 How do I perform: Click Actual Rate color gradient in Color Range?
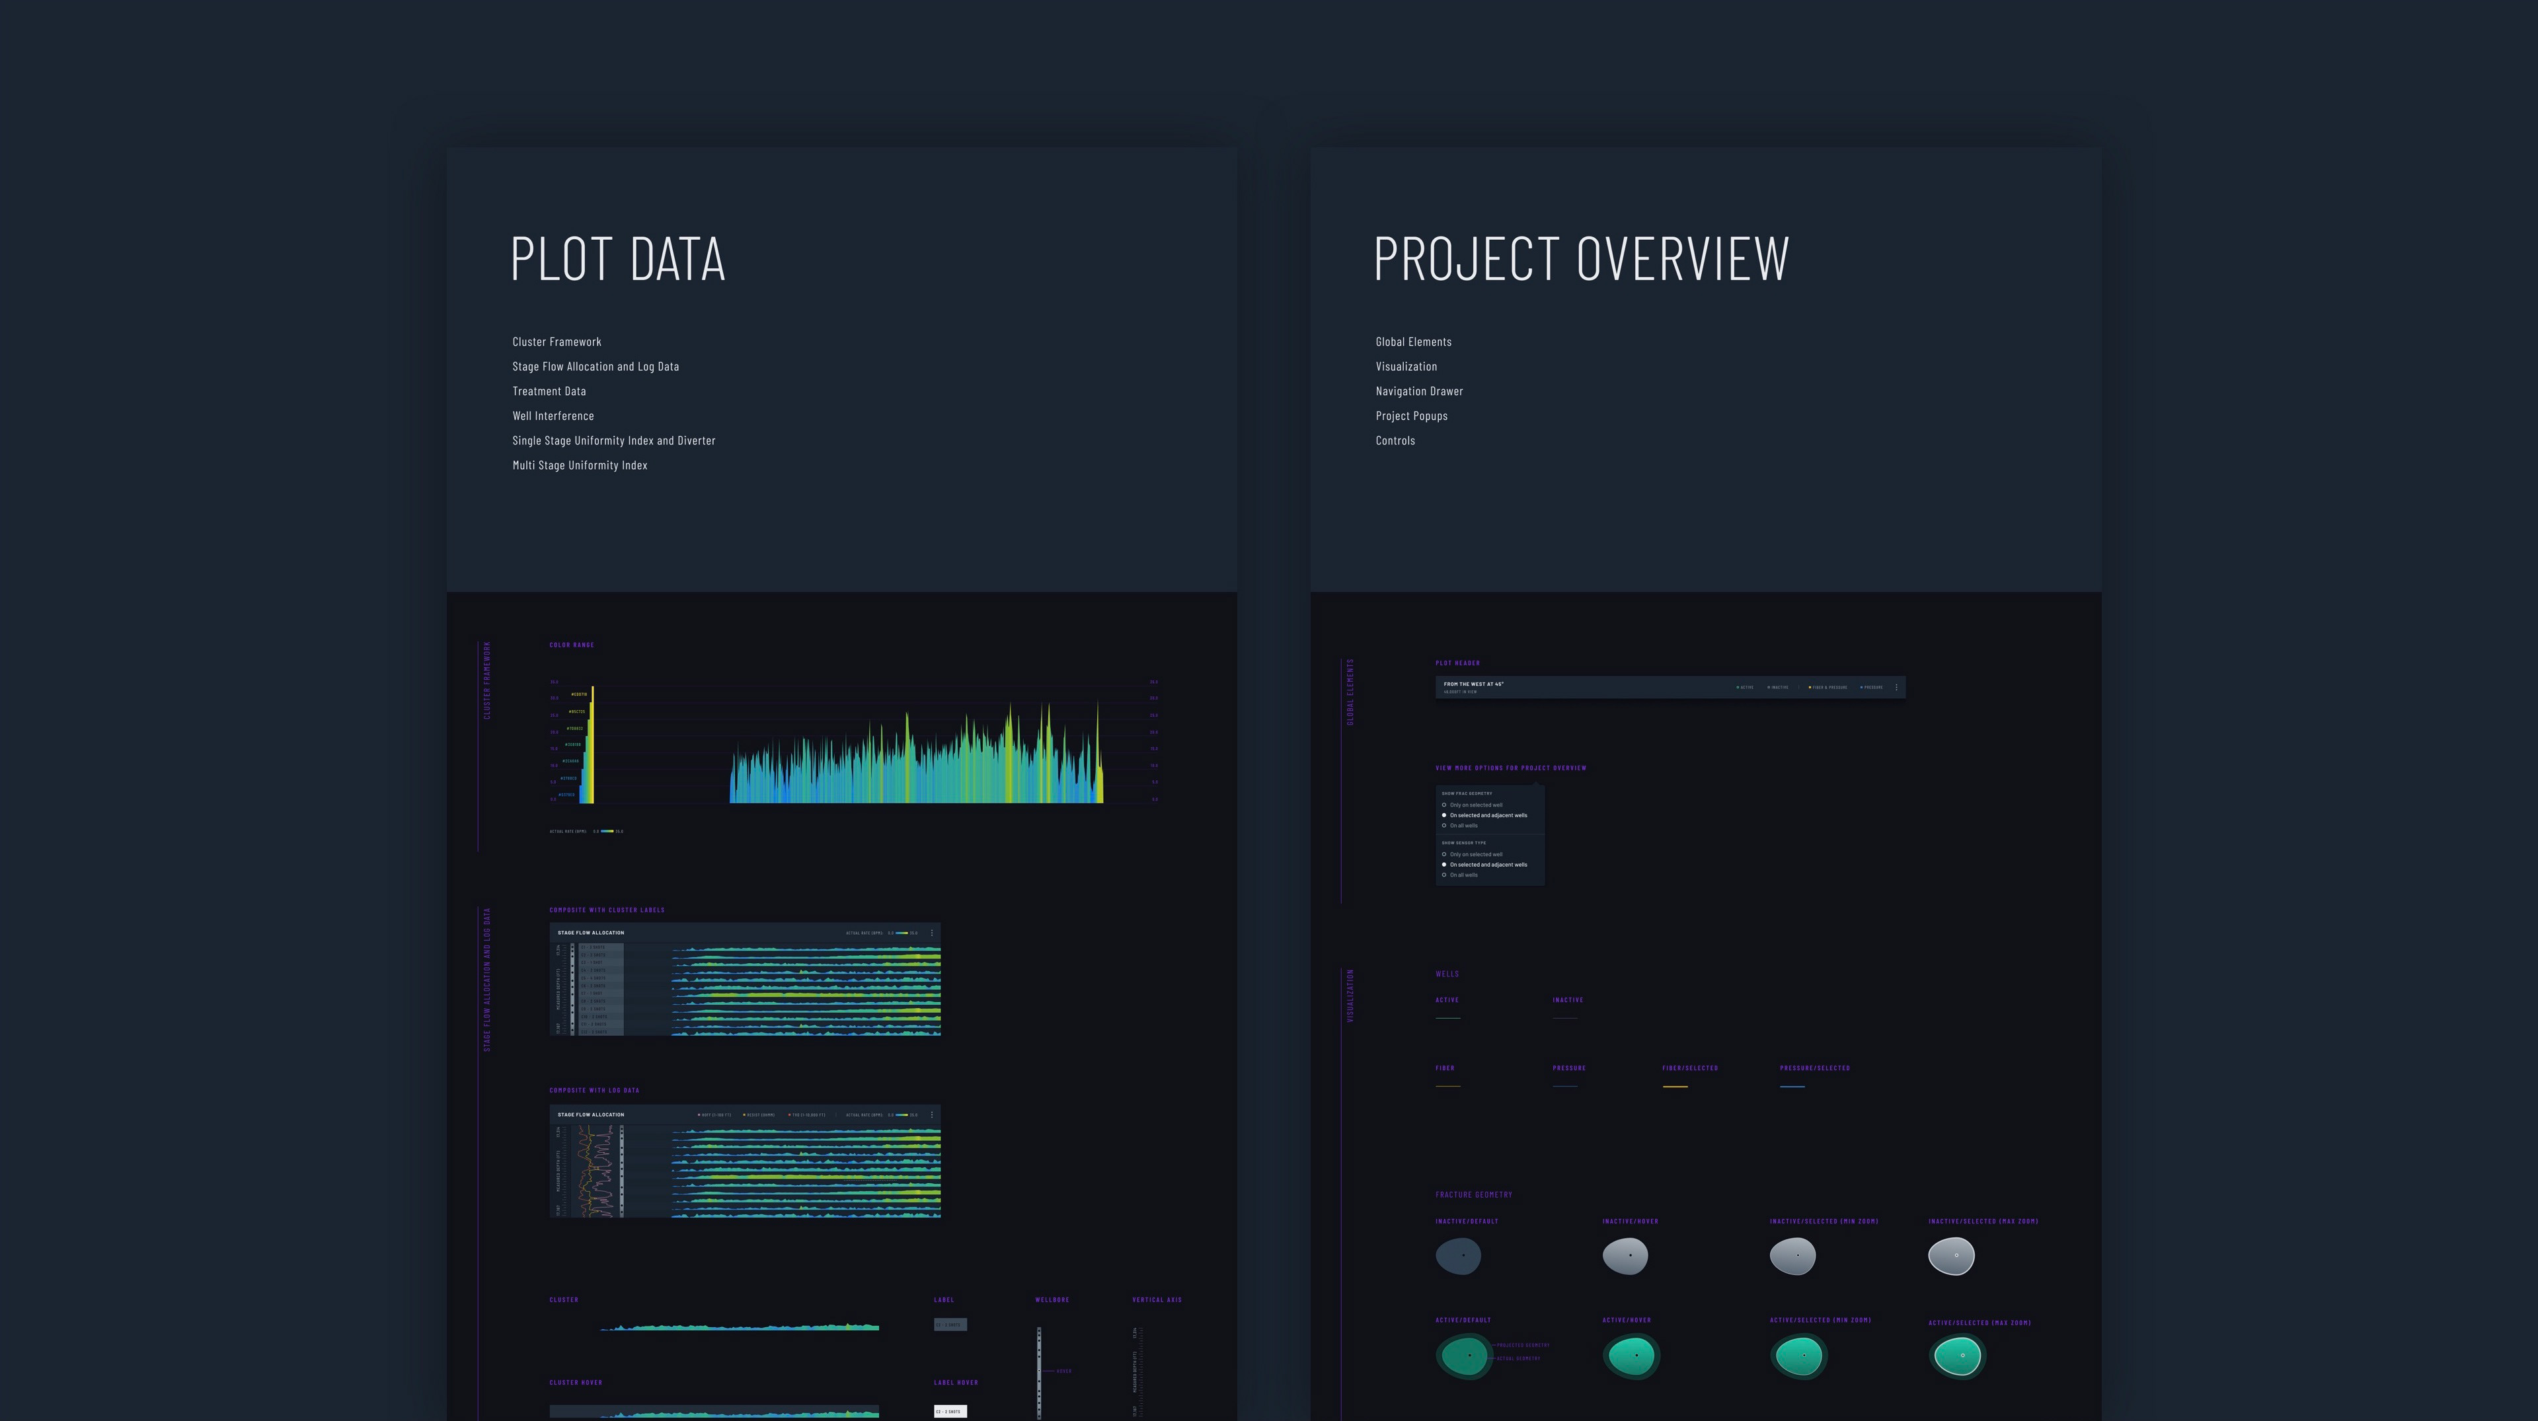point(607,831)
